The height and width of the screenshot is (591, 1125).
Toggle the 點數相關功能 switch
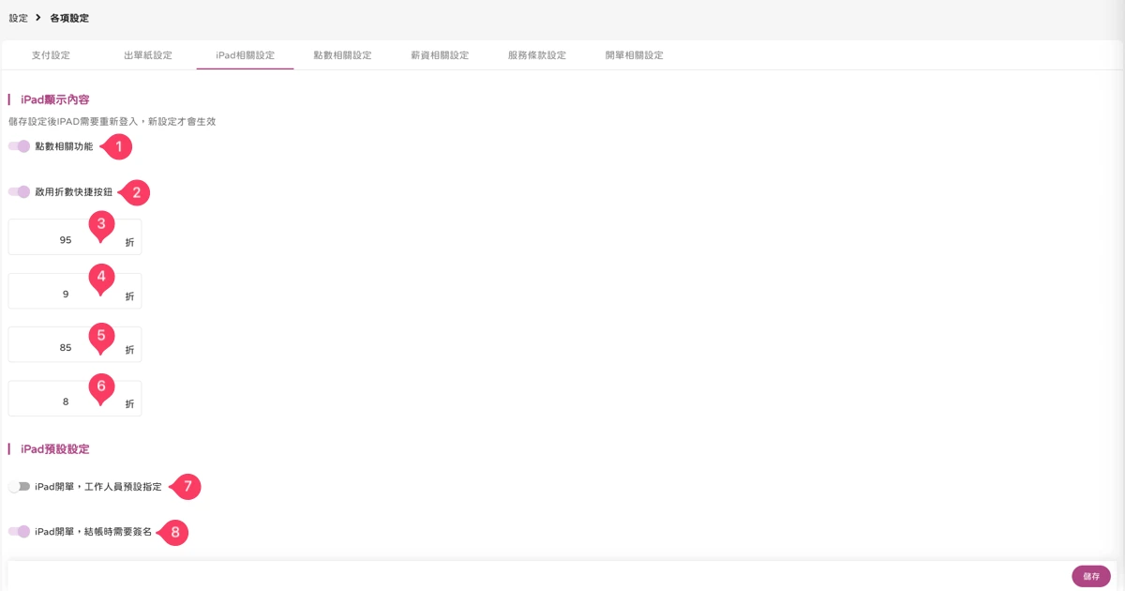[19, 146]
